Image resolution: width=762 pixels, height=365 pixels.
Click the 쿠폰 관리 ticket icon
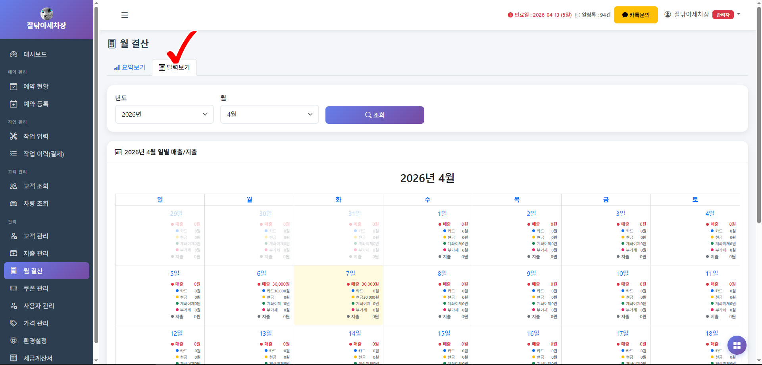(13, 288)
